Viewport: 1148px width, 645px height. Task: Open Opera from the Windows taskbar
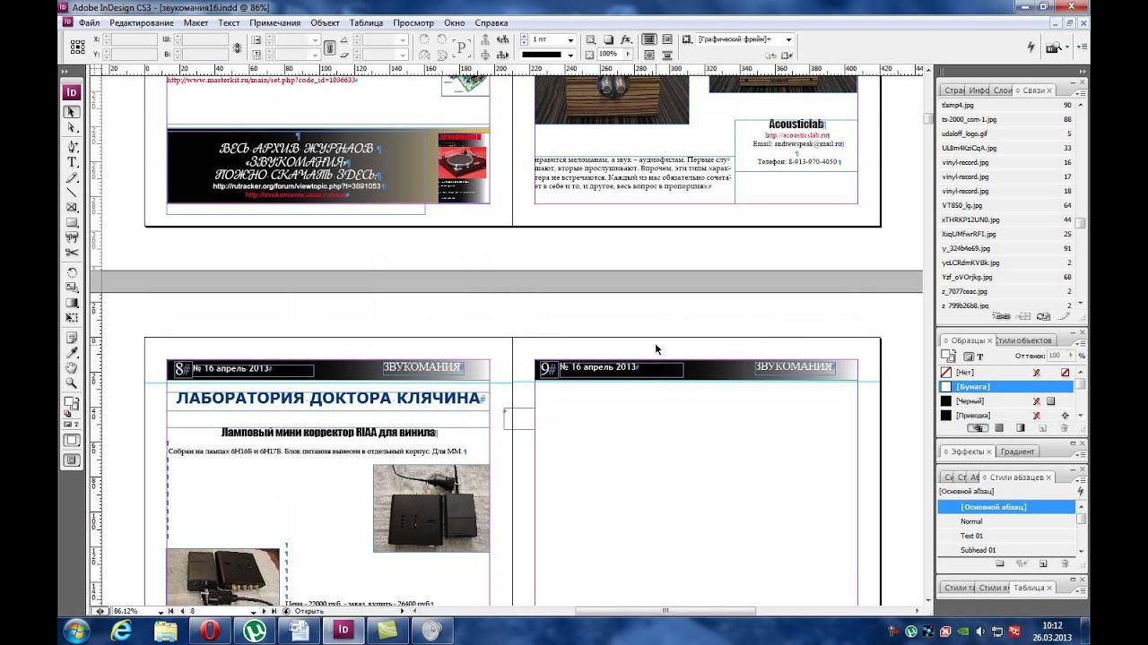coord(210,631)
